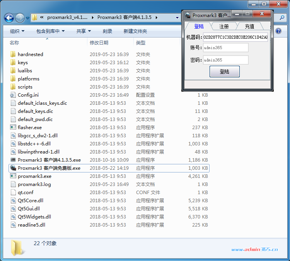Select the hardnested folder icon

click(x=13, y=54)
